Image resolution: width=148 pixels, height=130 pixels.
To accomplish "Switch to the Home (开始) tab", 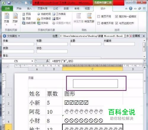I will (19, 9).
